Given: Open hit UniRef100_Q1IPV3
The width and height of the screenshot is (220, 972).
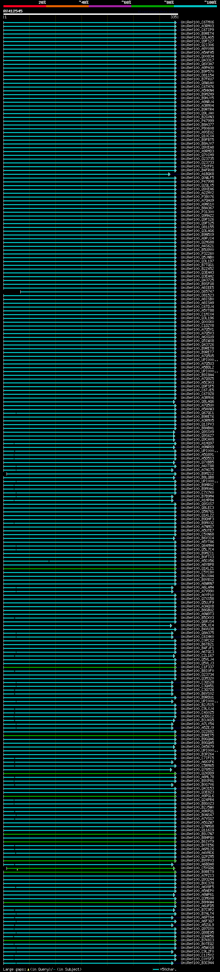Looking at the screenshot, I should [x=197, y=424].
